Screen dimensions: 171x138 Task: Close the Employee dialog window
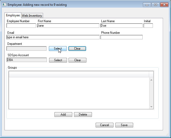click(164, 5)
